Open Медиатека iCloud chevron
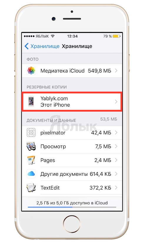The width and height of the screenshot is (147, 247). tap(116, 70)
